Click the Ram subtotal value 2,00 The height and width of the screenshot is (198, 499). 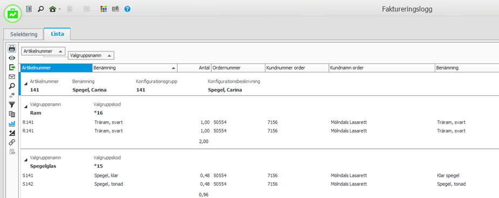click(x=204, y=141)
